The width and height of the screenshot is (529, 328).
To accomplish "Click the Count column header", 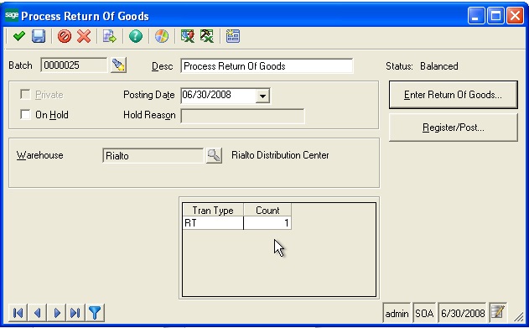I will tap(267, 210).
